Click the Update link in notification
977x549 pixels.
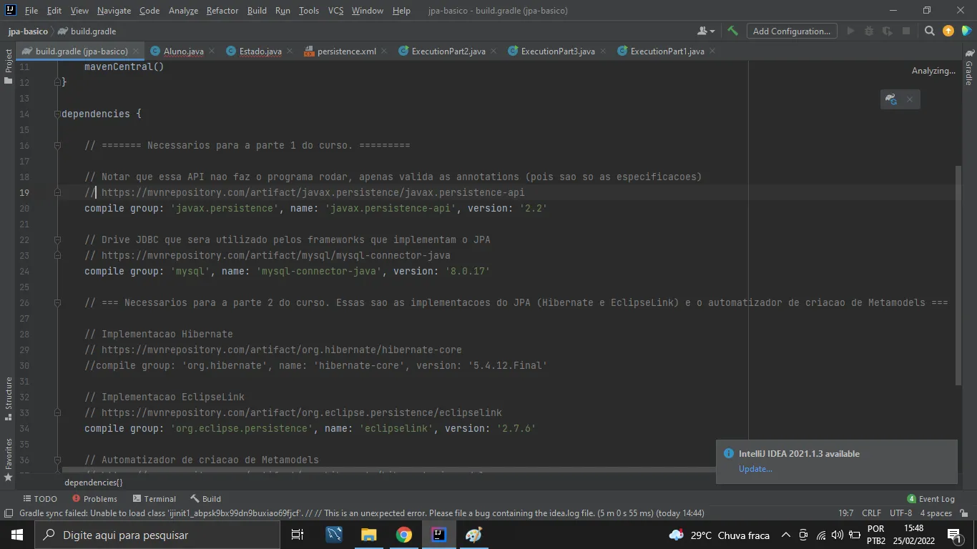coord(755,469)
